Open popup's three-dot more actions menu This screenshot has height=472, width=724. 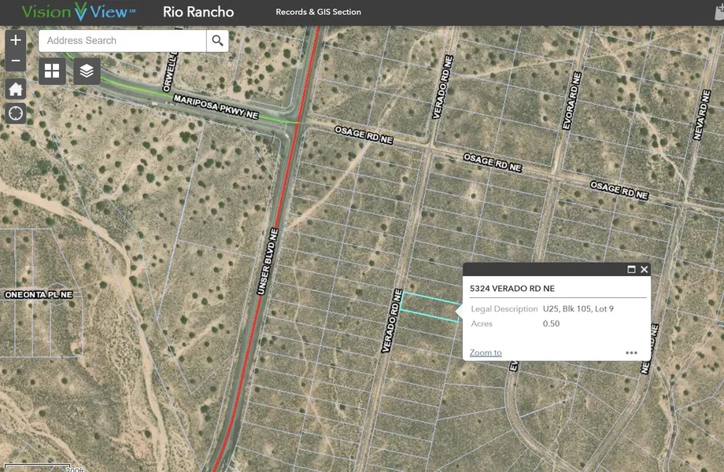(631, 352)
